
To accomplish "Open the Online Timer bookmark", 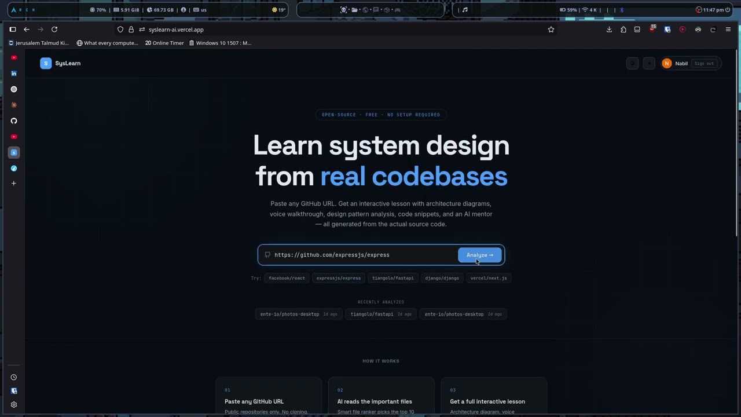I will click(164, 43).
